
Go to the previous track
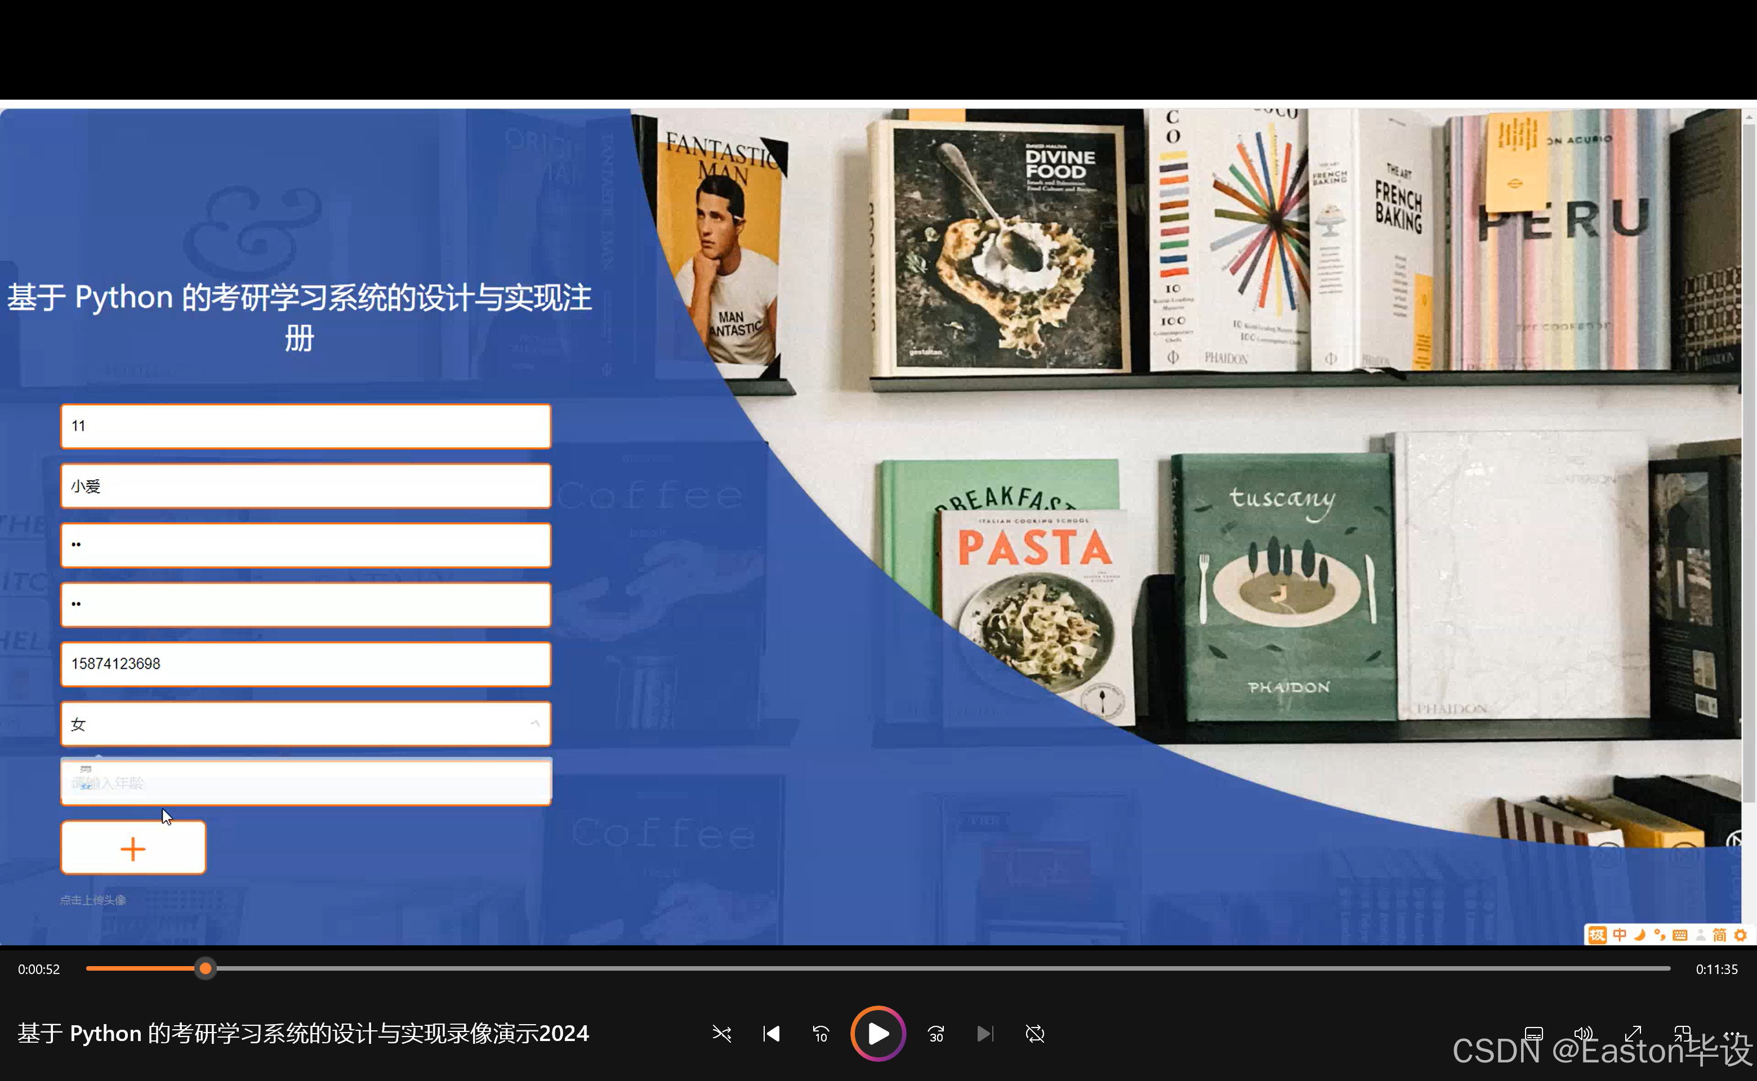(772, 1034)
